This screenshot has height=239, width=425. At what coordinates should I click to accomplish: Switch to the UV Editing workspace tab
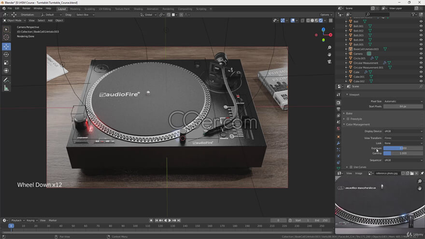pyautogui.click(x=105, y=9)
